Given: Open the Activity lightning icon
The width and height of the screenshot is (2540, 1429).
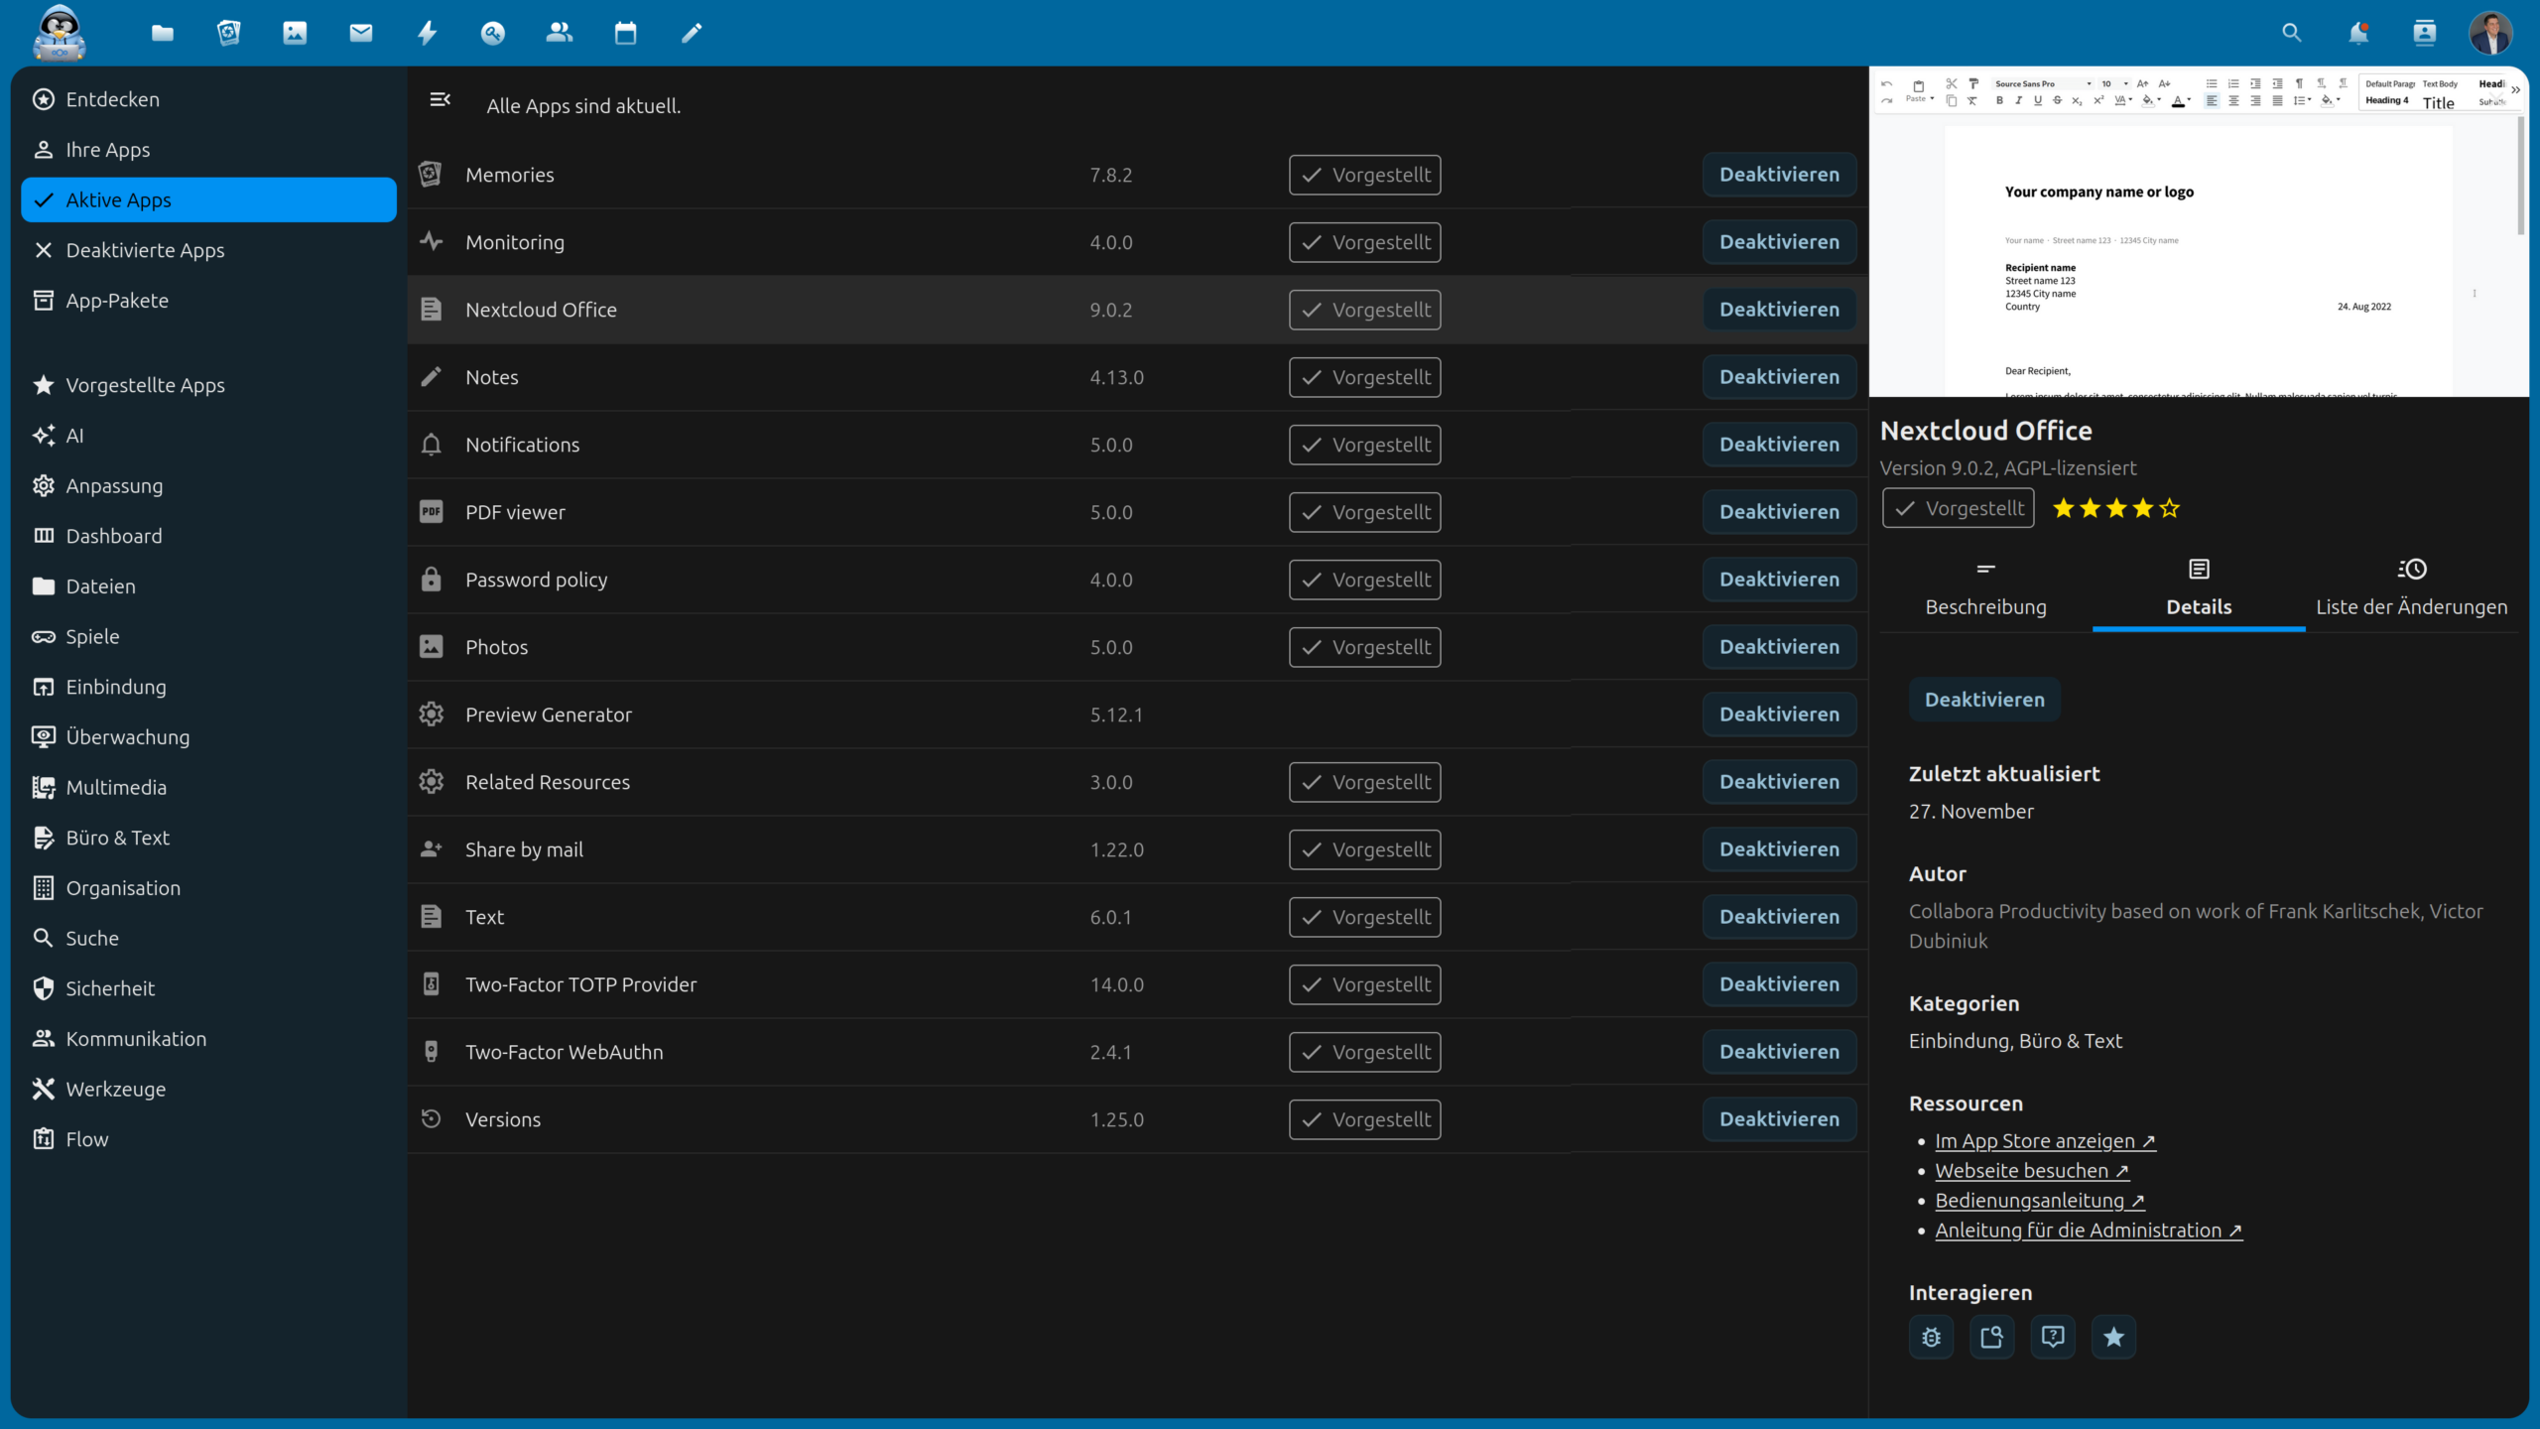Looking at the screenshot, I should 427,34.
